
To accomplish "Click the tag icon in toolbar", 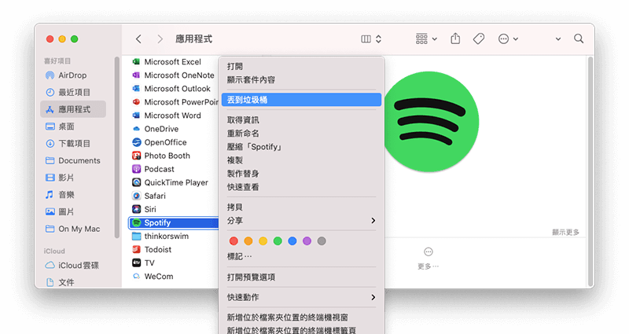I will [479, 39].
